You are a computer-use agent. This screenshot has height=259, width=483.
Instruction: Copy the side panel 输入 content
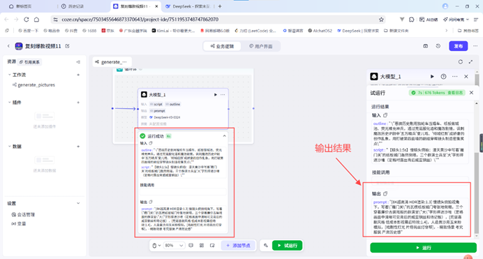pos(385,115)
